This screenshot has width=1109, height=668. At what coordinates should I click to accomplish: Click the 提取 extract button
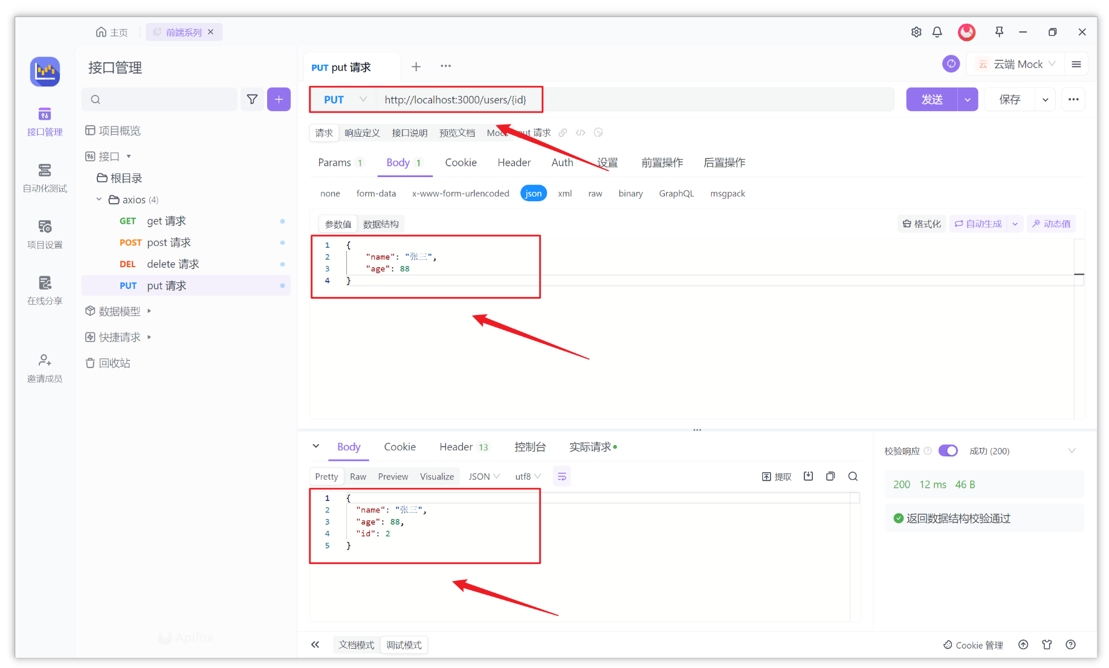pos(777,476)
